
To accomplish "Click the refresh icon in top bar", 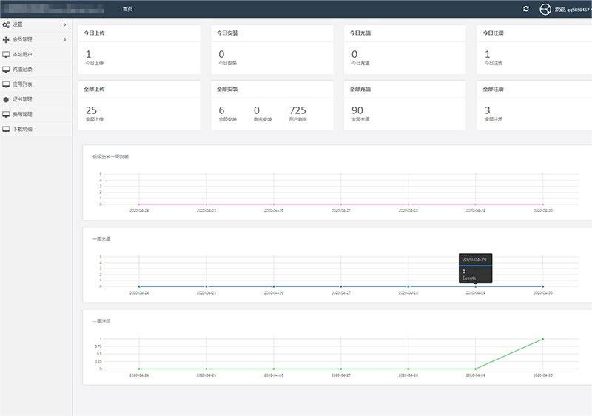I will (525, 9).
